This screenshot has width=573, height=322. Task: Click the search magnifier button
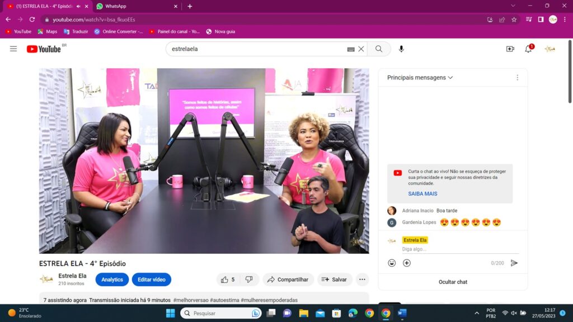point(379,49)
